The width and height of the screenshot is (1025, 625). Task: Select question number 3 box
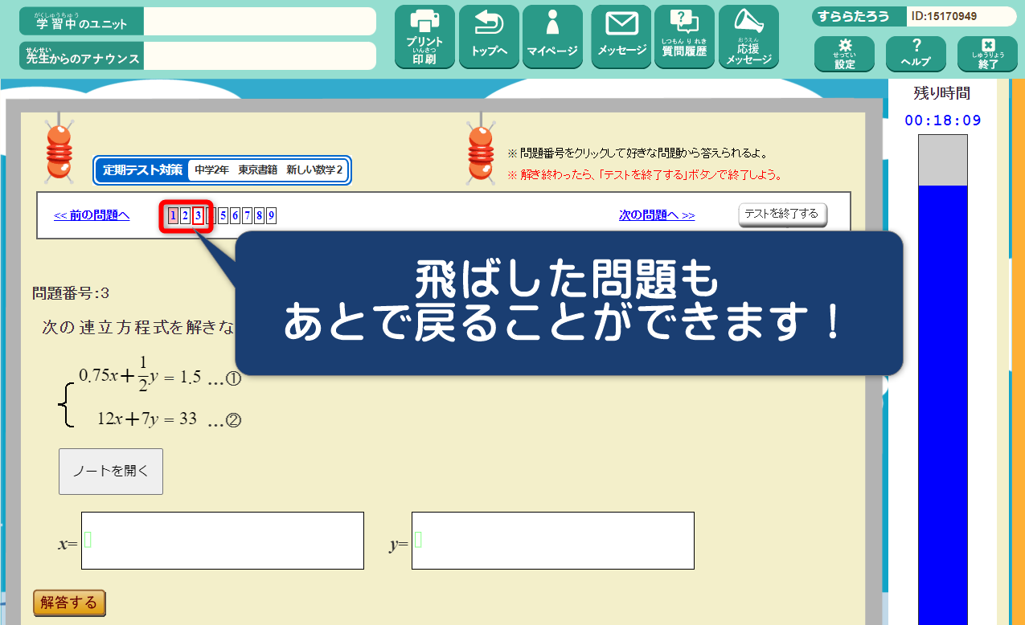point(198,215)
